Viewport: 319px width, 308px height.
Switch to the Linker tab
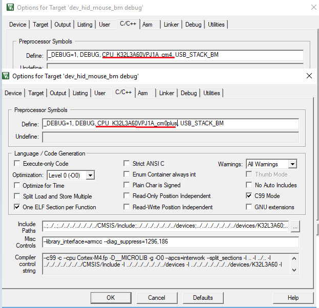[x=166, y=93]
